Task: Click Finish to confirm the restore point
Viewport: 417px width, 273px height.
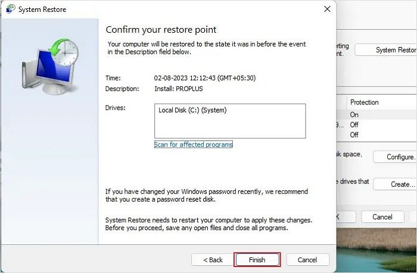Action: [x=257, y=260]
